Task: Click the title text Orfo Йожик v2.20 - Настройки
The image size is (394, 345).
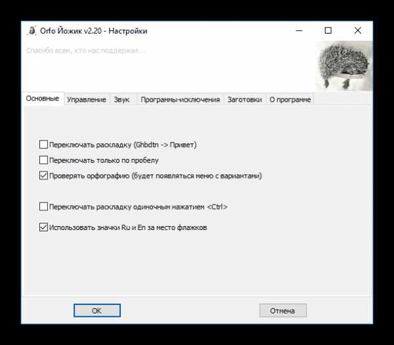Action: 94,31
